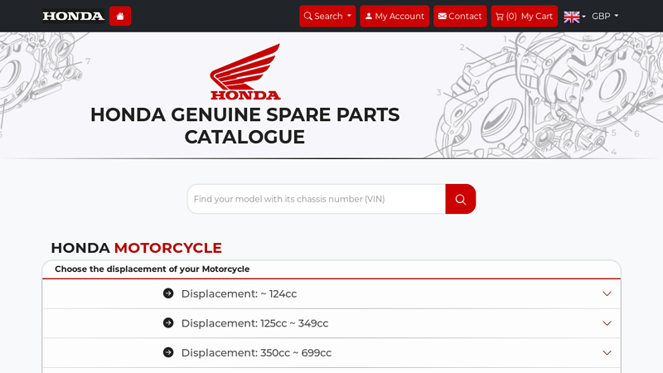
Task: View My Cart with 0 items
Action: [x=525, y=16]
